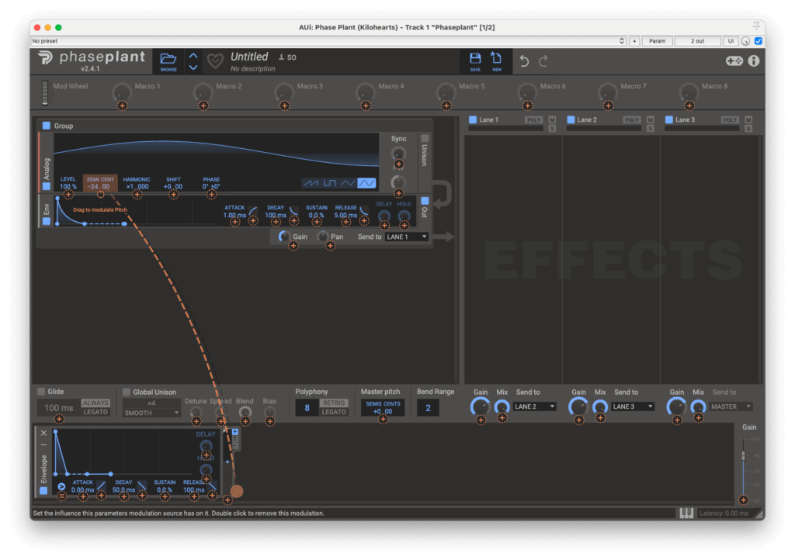The width and height of the screenshot is (795, 560).
Task: Favorite the preset with the heart icon
Action: tap(215, 61)
